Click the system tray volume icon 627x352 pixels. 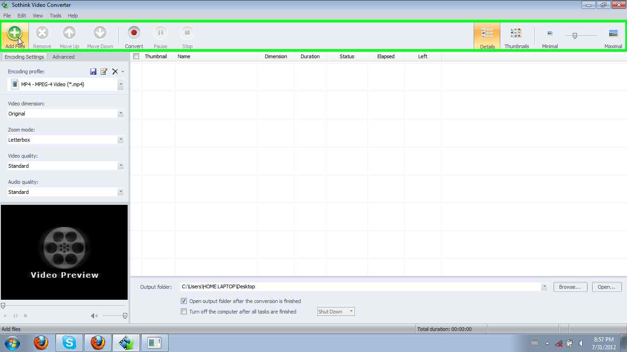click(581, 343)
